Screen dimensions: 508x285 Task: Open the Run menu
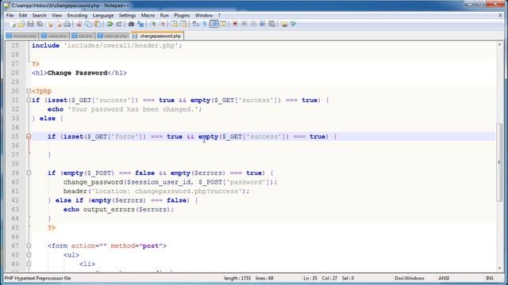coord(164,15)
